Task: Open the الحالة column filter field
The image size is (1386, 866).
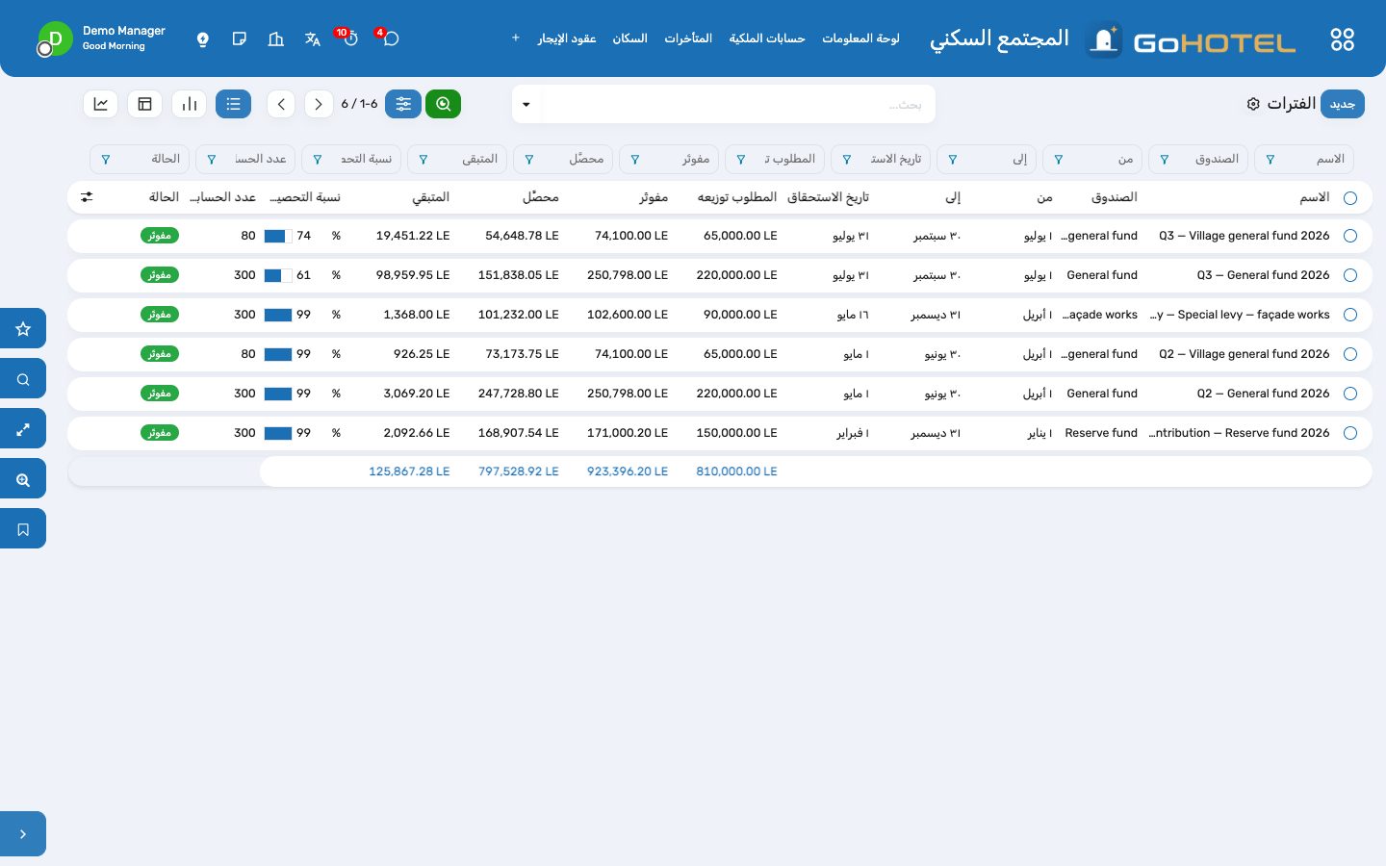Action: pos(140,159)
